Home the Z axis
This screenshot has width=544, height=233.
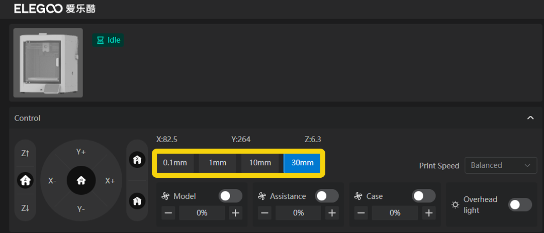(x=26, y=180)
